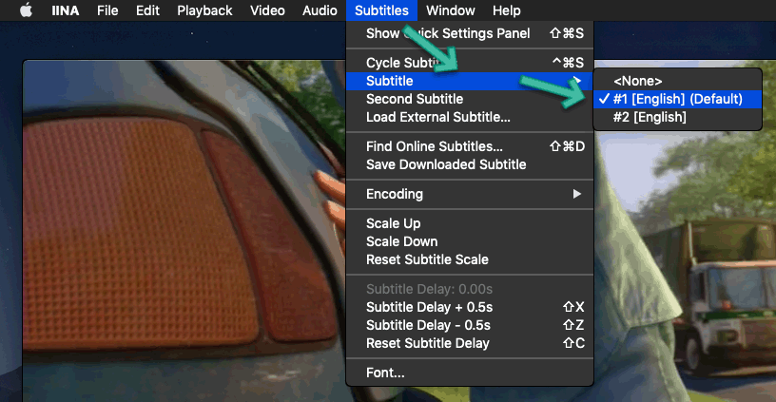Open the IINA application menu

(x=66, y=10)
